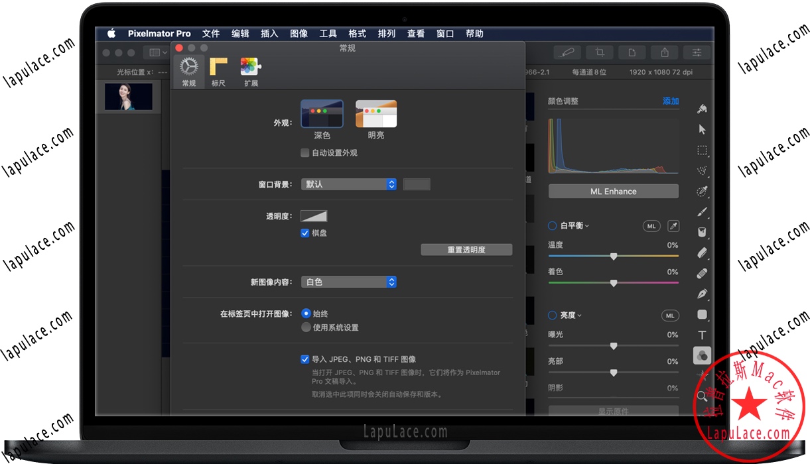Open the General (常规) preferences pane
Screen dimensions: 810x464
pyautogui.click(x=189, y=72)
